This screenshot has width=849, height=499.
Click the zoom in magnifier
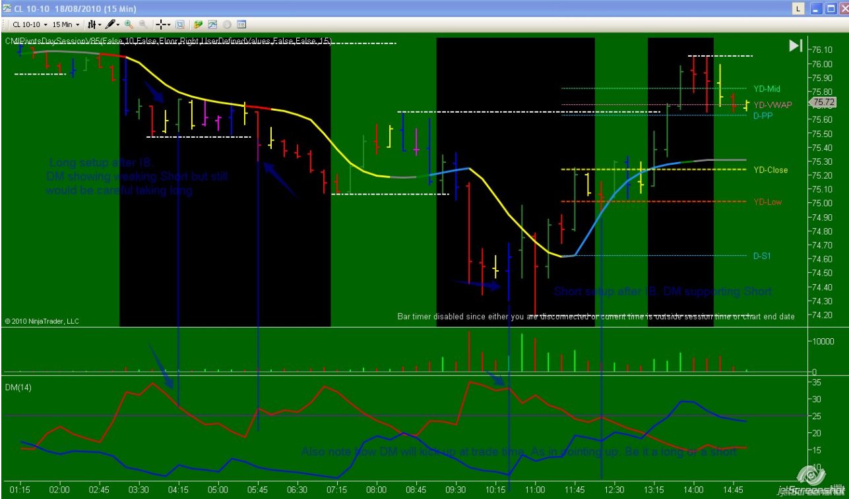tap(129, 24)
